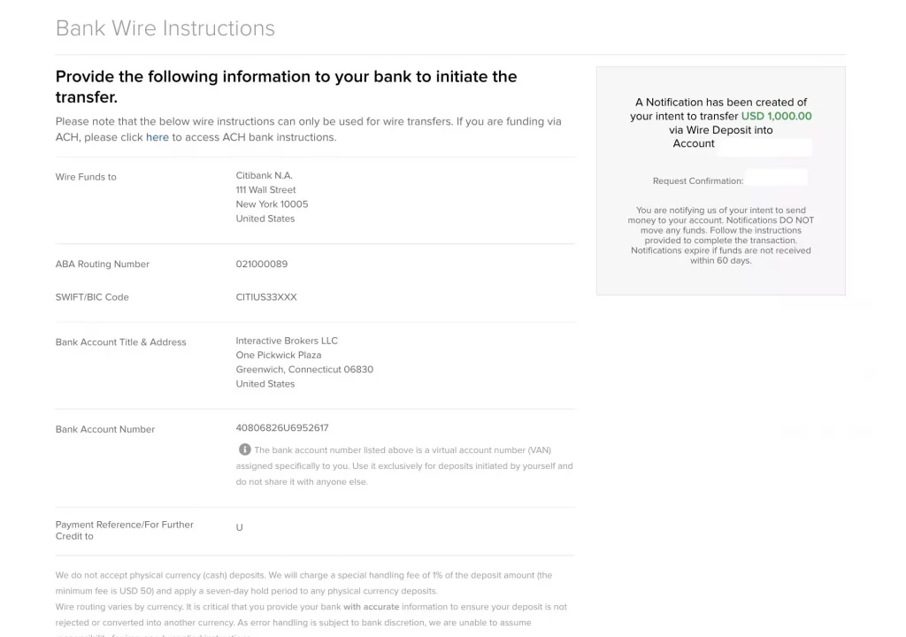This screenshot has width=906, height=637.
Task: Click the 'Request Confirmation:' label
Action: click(x=697, y=181)
